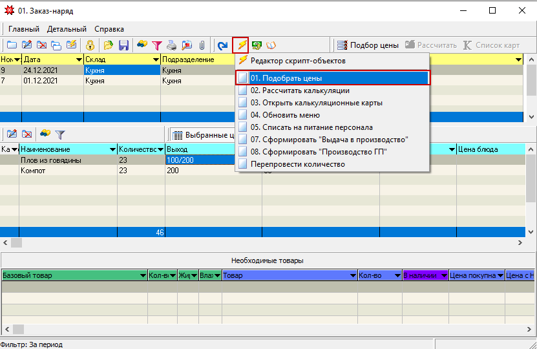Select menu item 02. Рассчитать калькуляции
The height and width of the screenshot is (349, 537).
point(300,90)
